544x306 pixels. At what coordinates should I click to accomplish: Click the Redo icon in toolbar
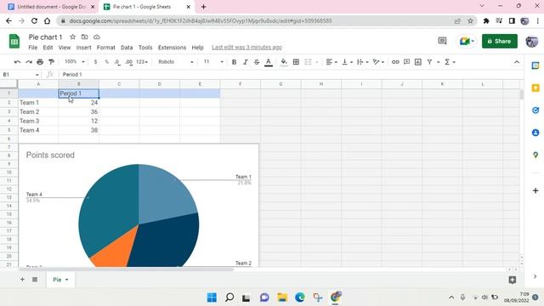29,62
